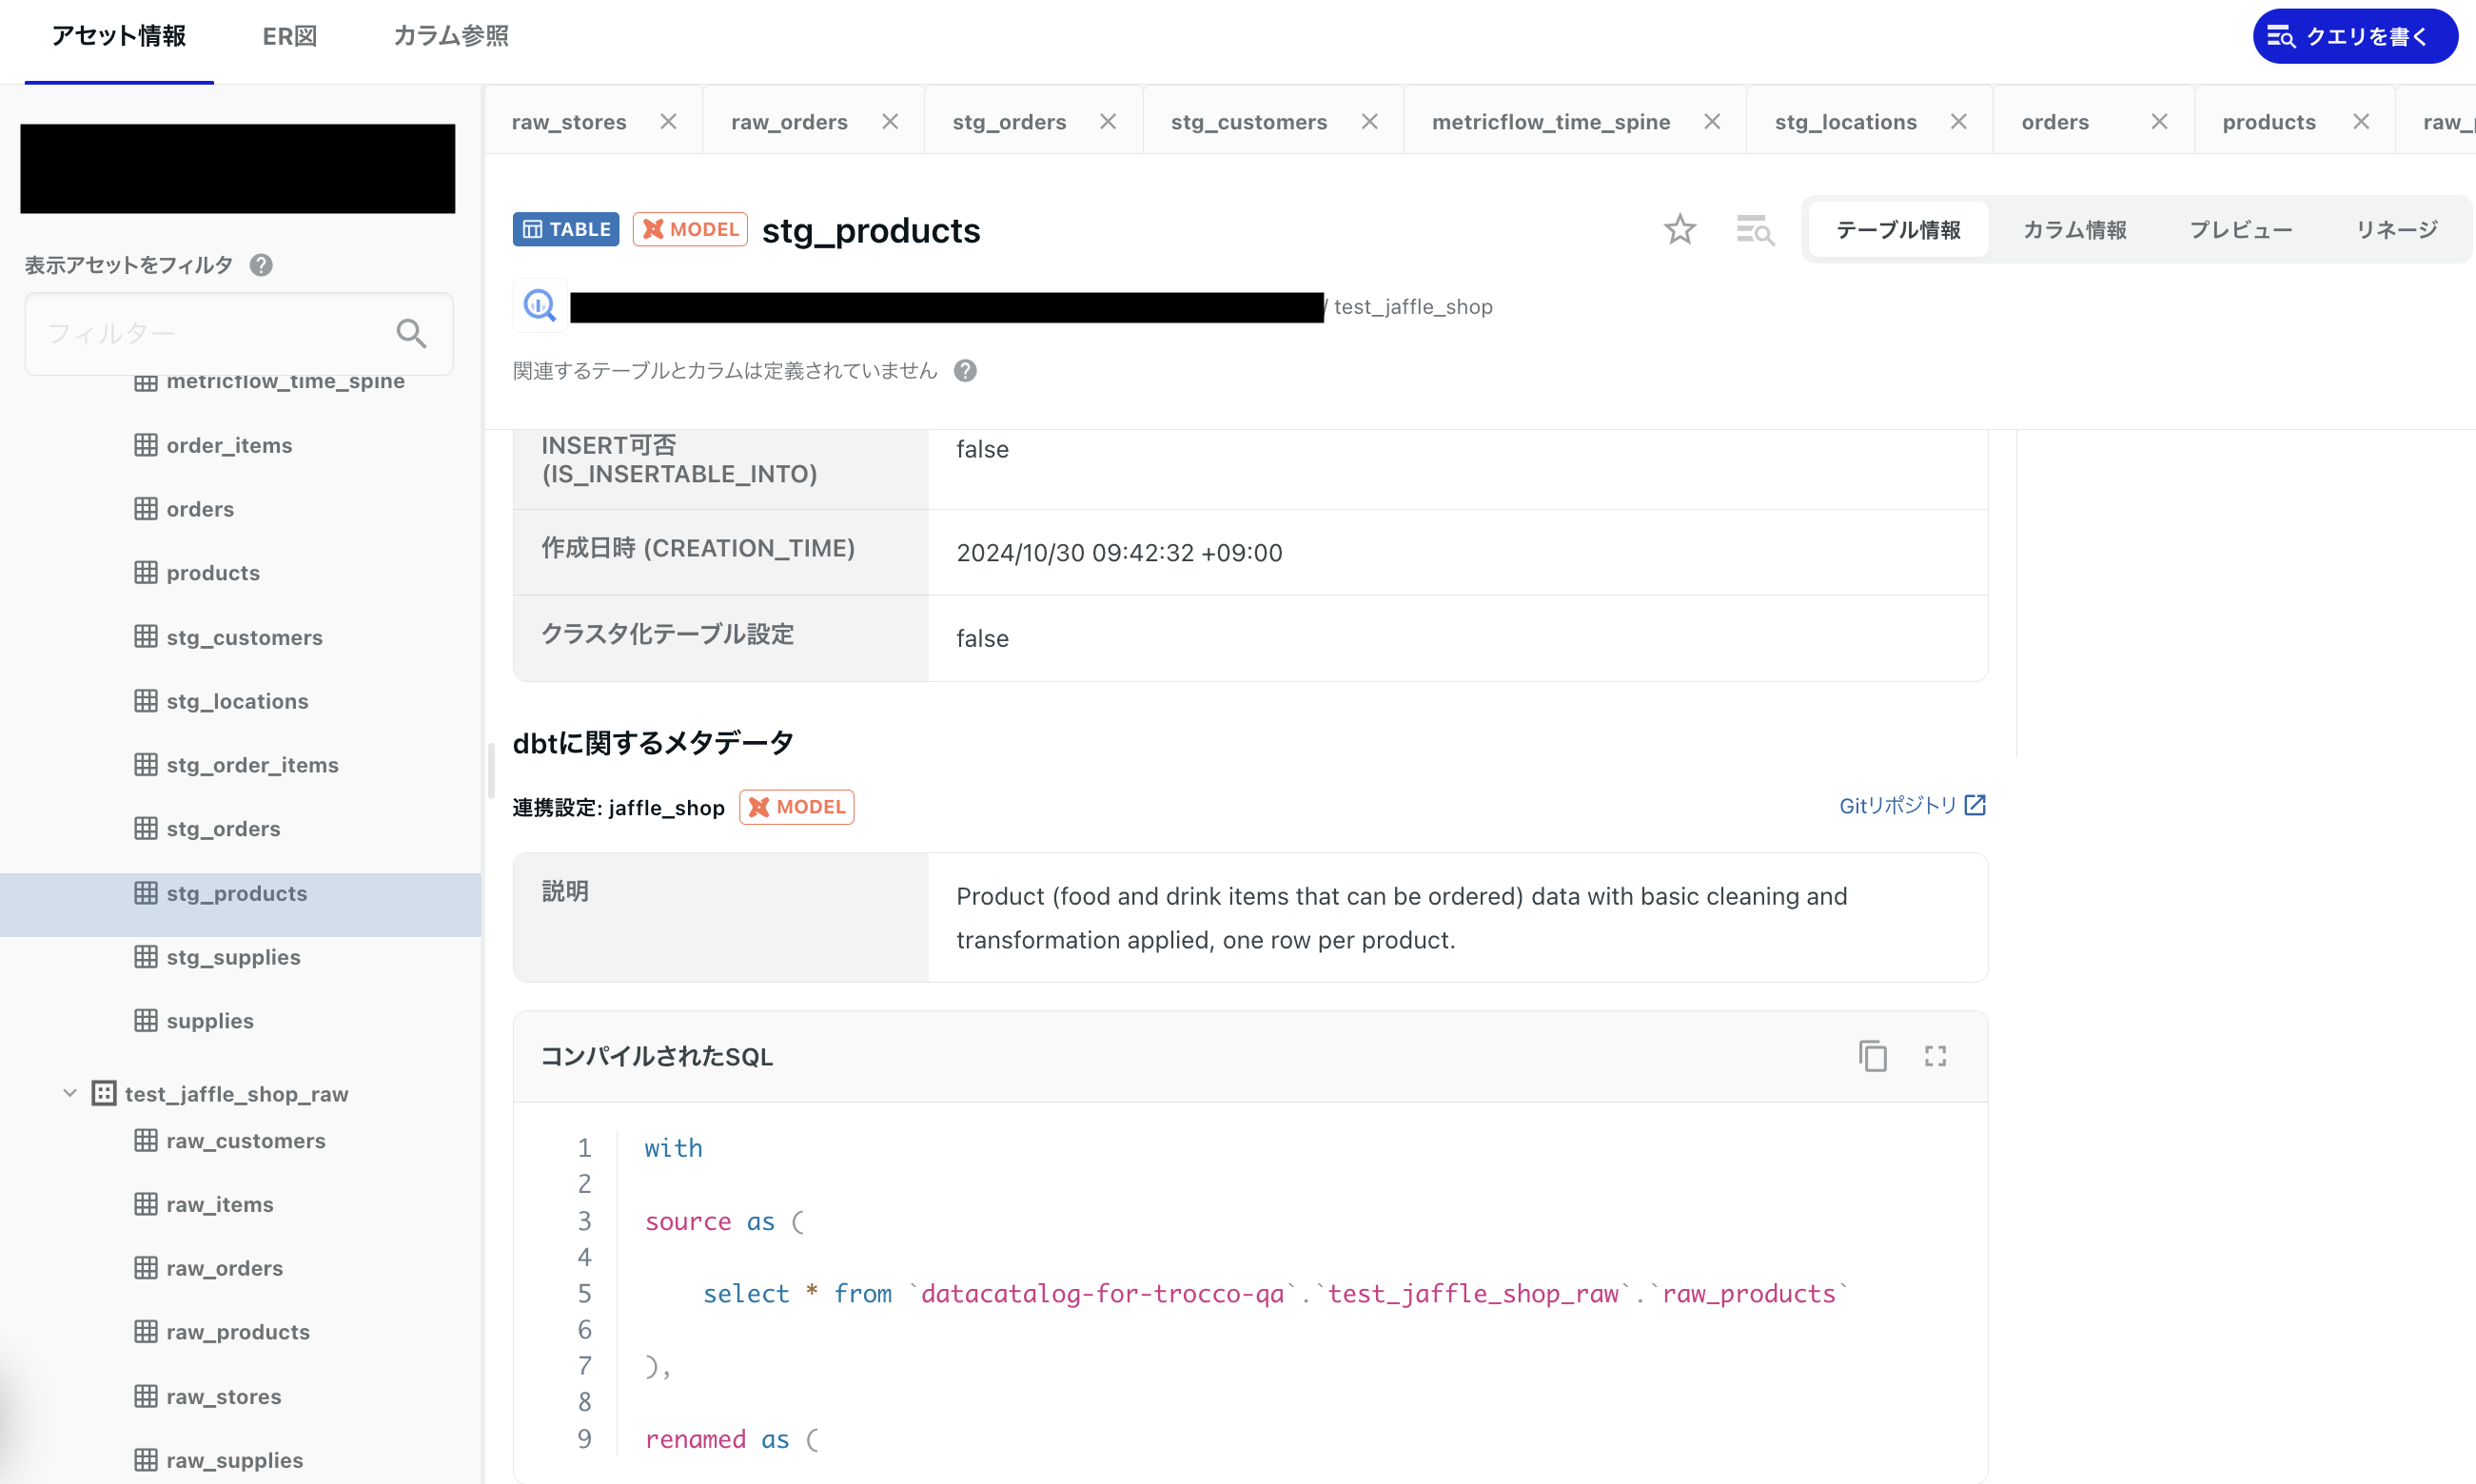Close the raw_stores tab
2476x1484 pixels.
pyautogui.click(x=668, y=122)
